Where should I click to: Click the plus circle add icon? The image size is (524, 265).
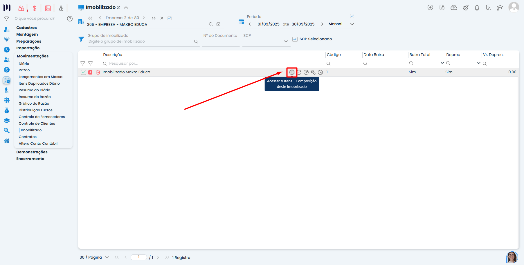pos(430,8)
